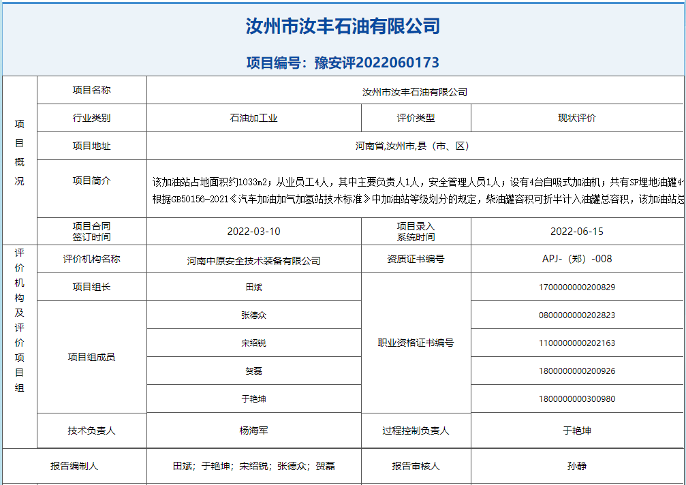Click the 技术负责人 label
Image resolution: width=686 pixels, height=485 pixels.
92,431
